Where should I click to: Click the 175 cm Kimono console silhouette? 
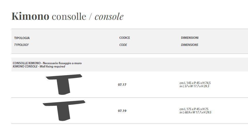(64, 111)
